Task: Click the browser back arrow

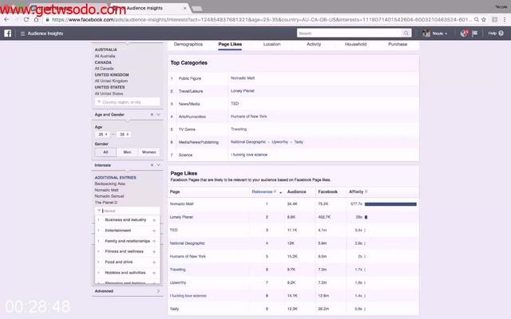Action: click(x=6, y=20)
